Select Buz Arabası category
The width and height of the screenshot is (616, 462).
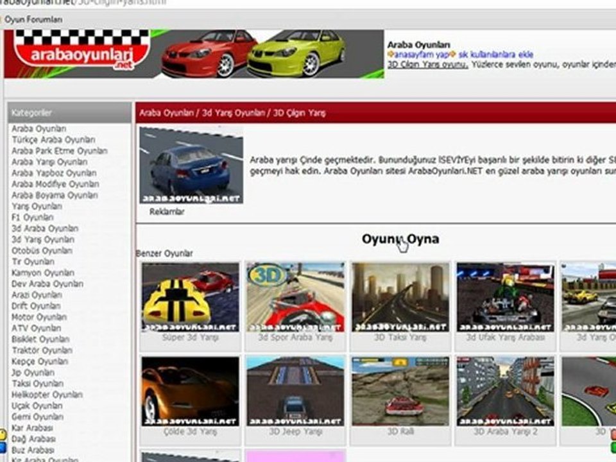[x=33, y=450]
